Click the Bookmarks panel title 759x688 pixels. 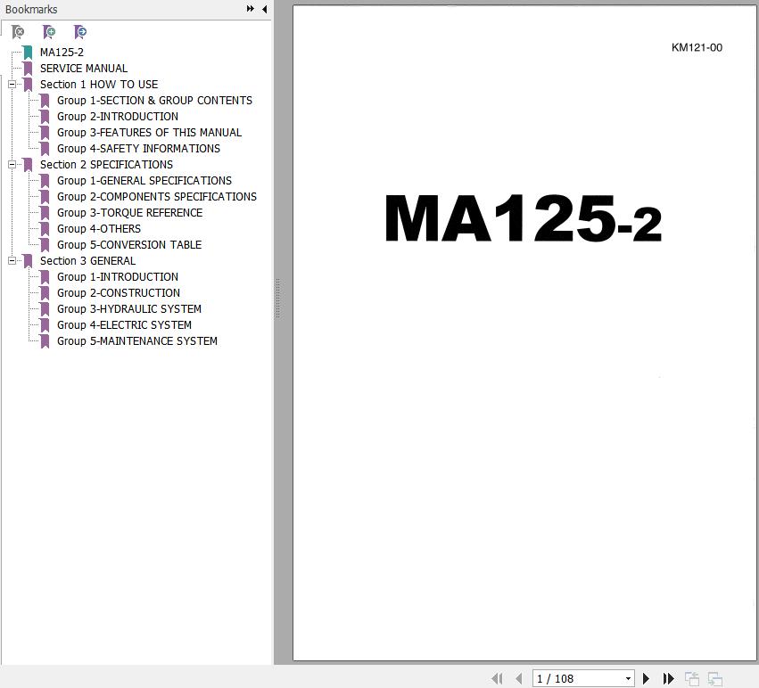pos(31,9)
